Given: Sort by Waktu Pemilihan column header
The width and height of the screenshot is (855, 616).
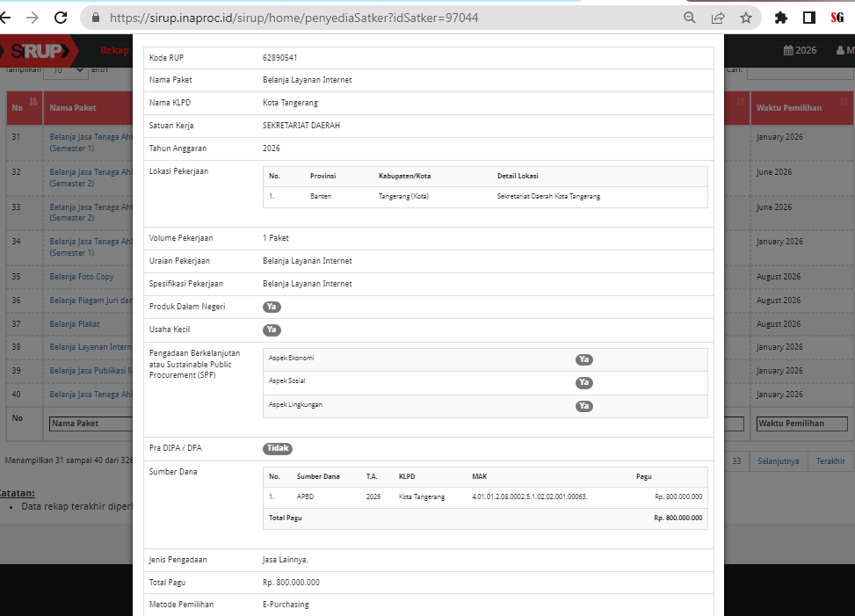Looking at the screenshot, I should pos(801,108).
